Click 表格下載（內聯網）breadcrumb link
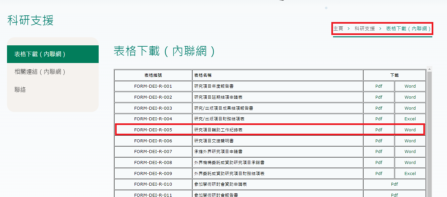 (408, 29)
